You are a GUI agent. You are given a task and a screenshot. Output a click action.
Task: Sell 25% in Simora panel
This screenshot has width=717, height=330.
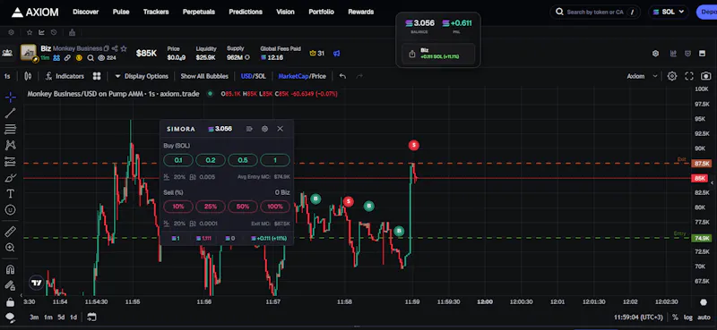[211, 207]
